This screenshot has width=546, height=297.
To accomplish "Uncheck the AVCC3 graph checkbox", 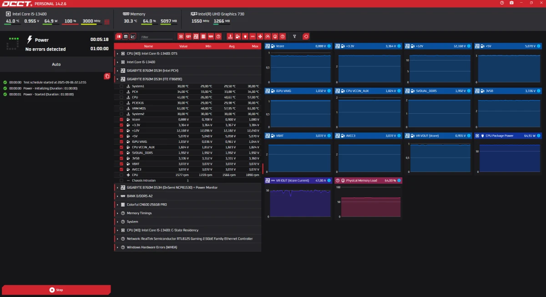I will 121,169.
